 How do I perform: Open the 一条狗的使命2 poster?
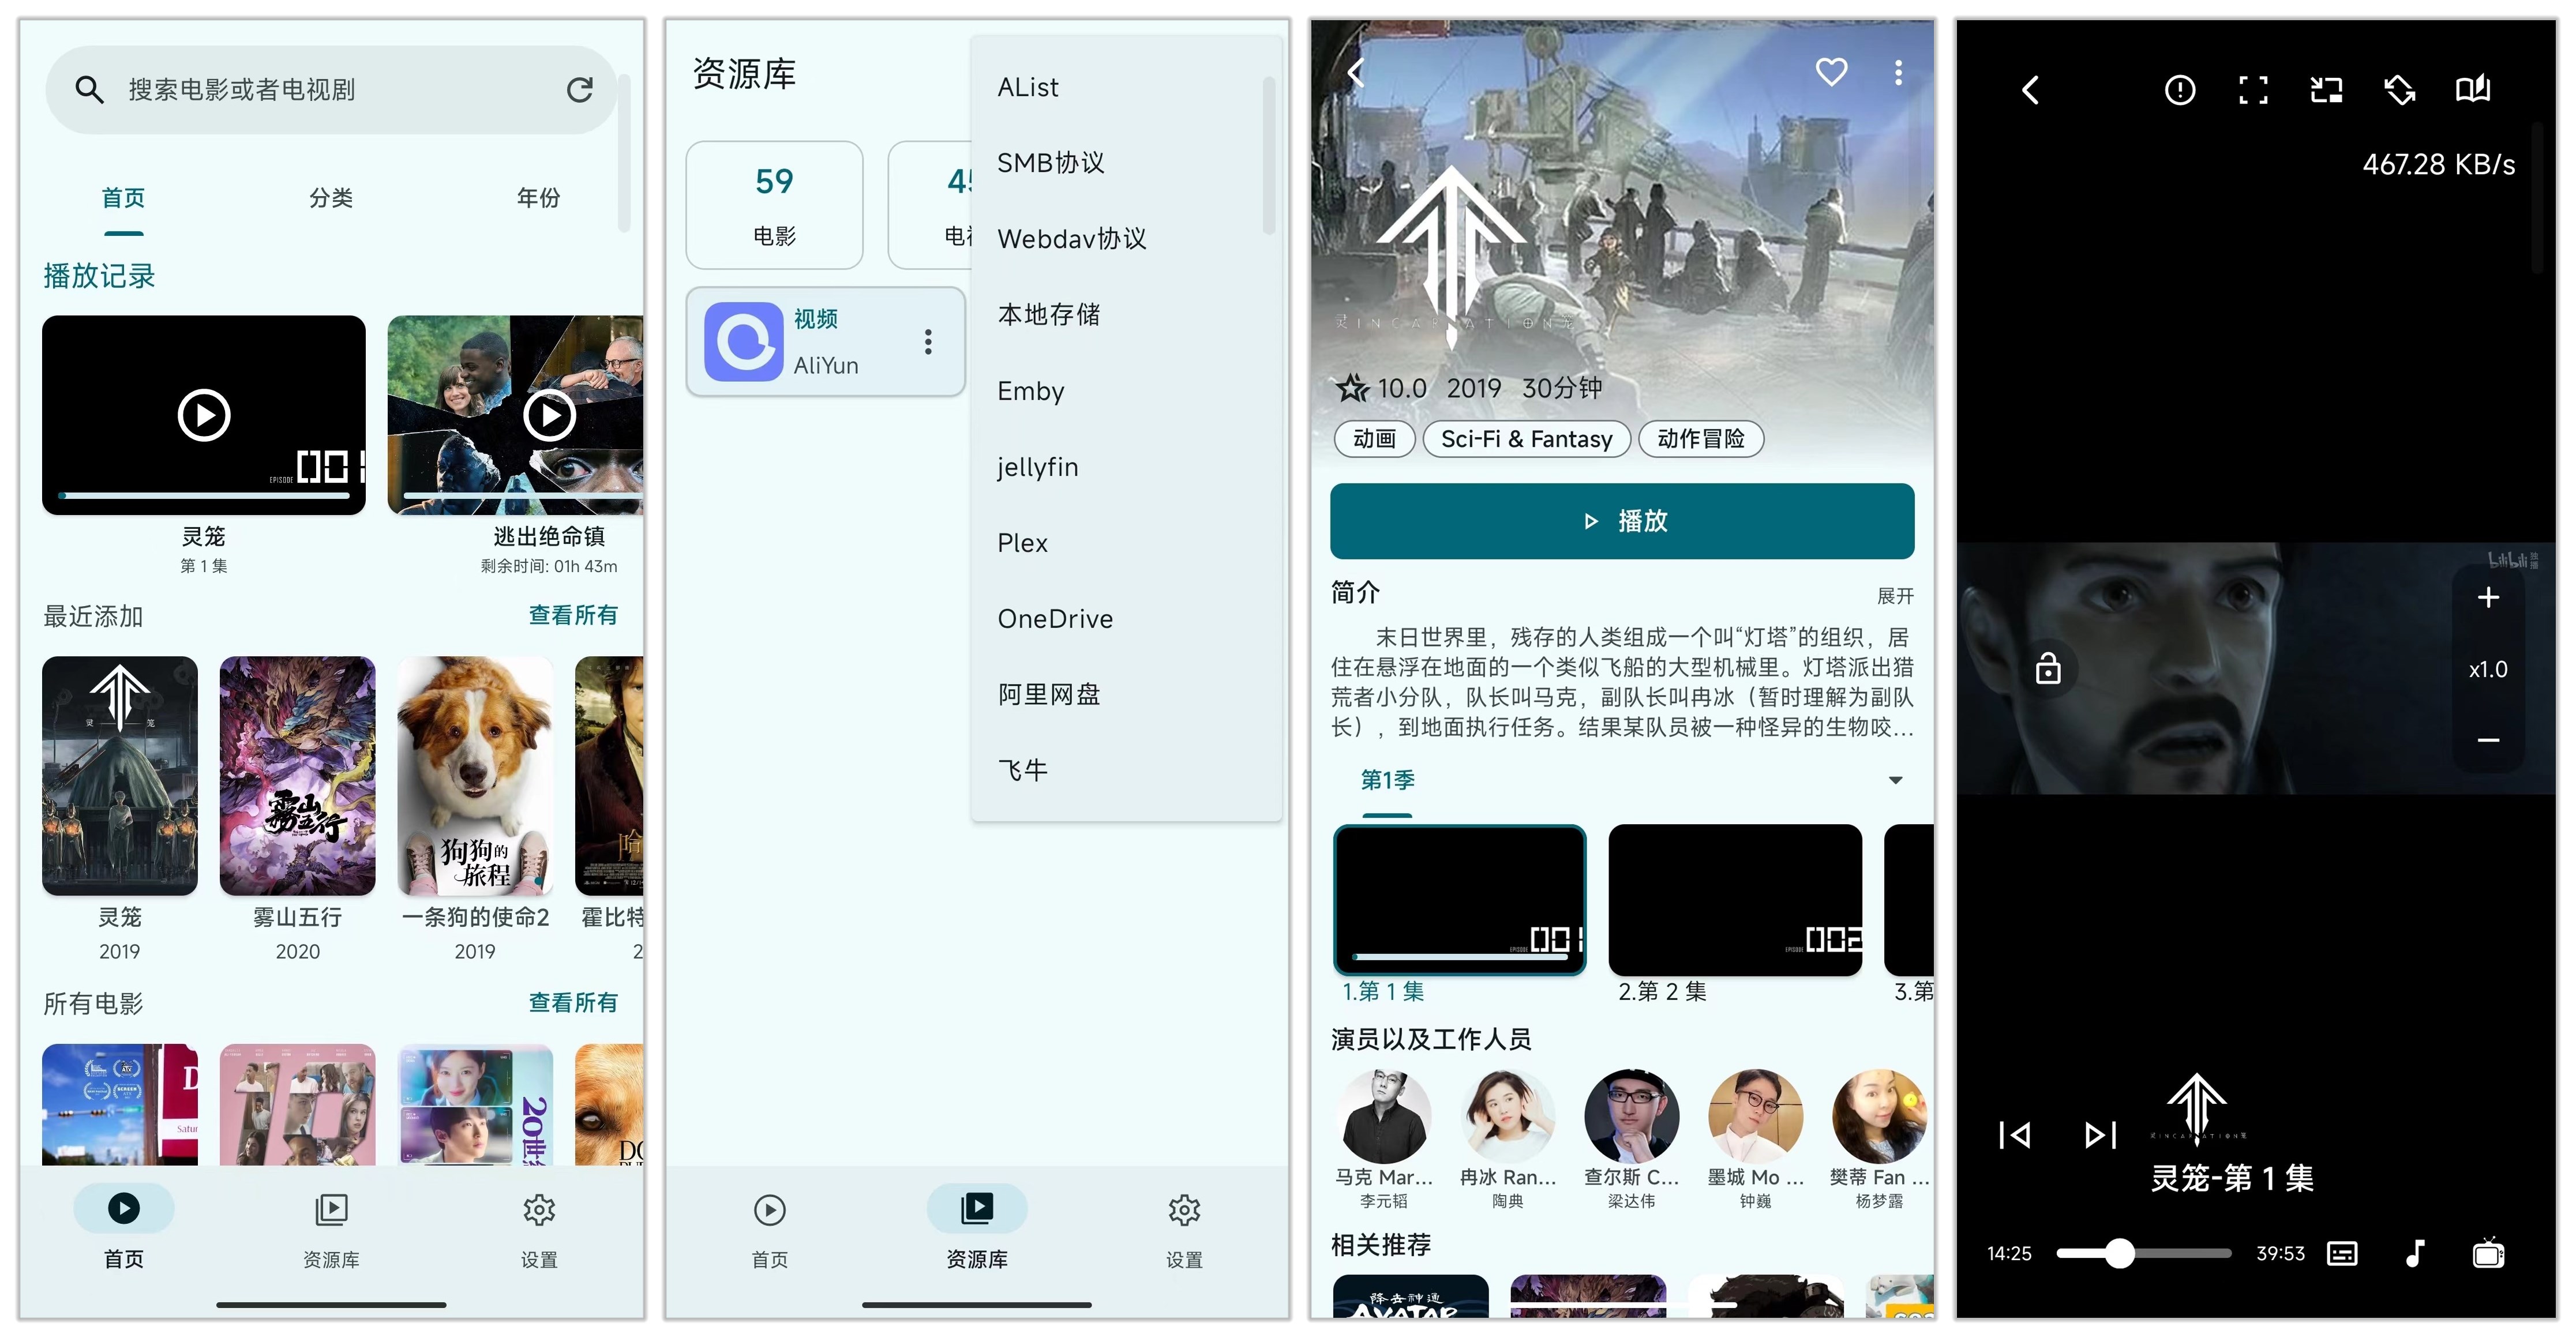475,776
